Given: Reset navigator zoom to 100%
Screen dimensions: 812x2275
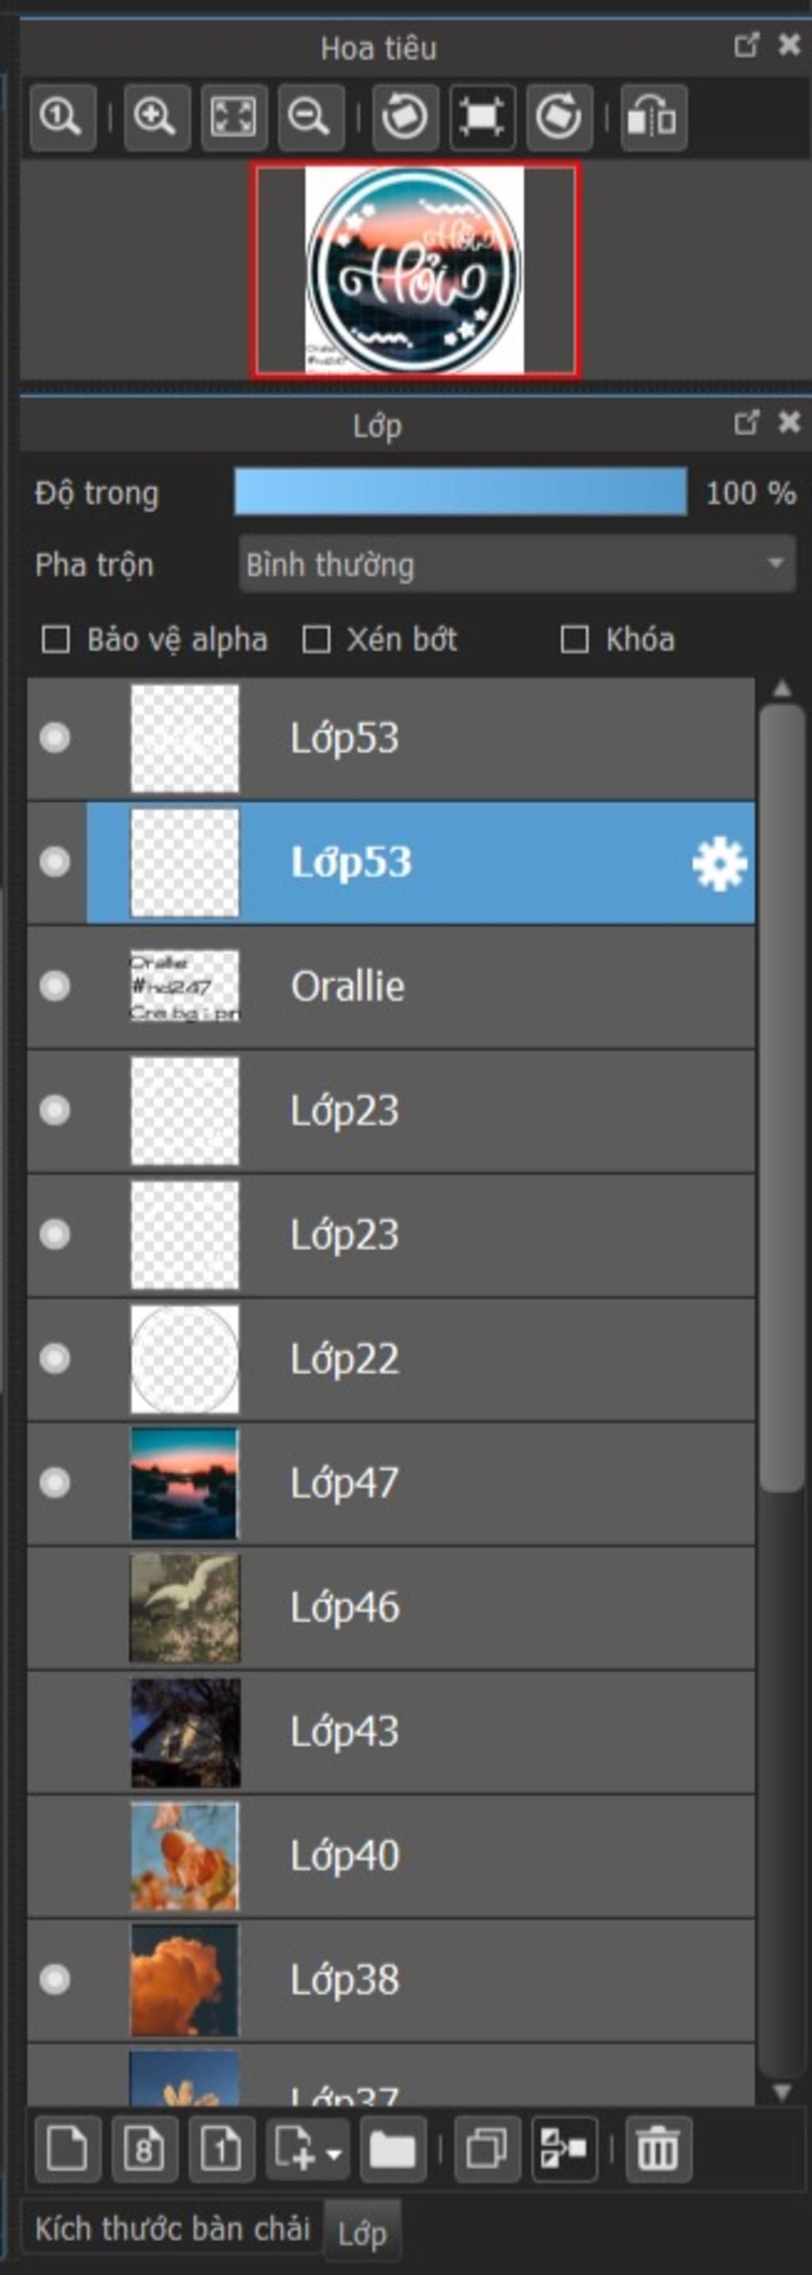Looking at the screenshot, I should tap(63, 117).
